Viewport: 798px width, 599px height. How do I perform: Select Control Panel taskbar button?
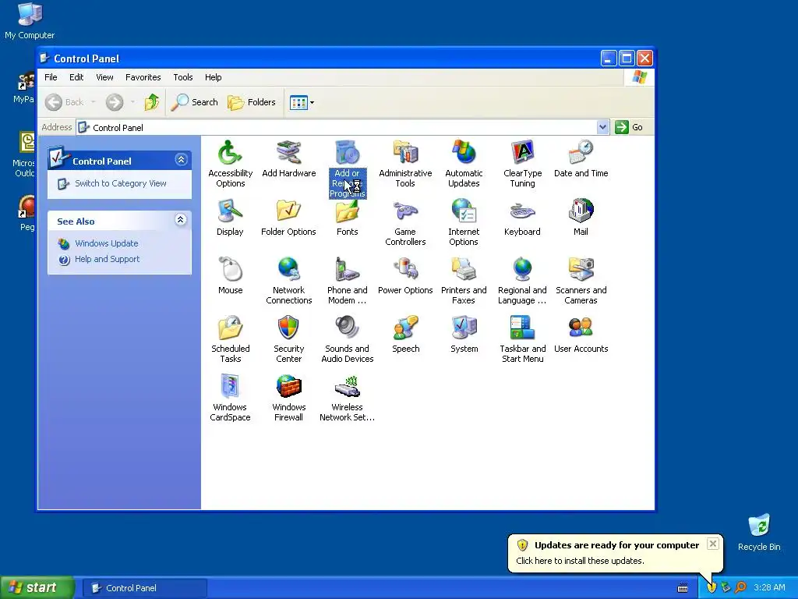(144, 588)
